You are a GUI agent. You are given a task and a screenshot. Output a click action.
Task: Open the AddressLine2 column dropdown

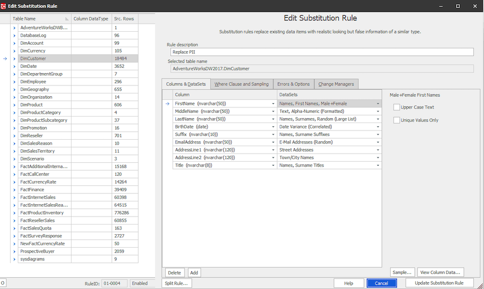273,157
